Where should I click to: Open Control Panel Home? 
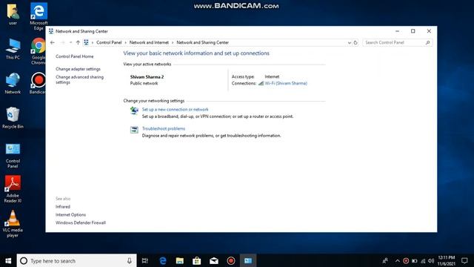(x=75, y=56)
